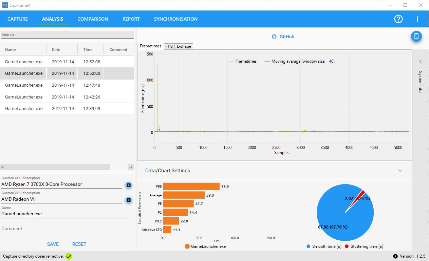This screenshot has width=429, height=261.
Task: Click the Stuttering time legend entry
Action: pyautogui.click(x=364, y=246)
